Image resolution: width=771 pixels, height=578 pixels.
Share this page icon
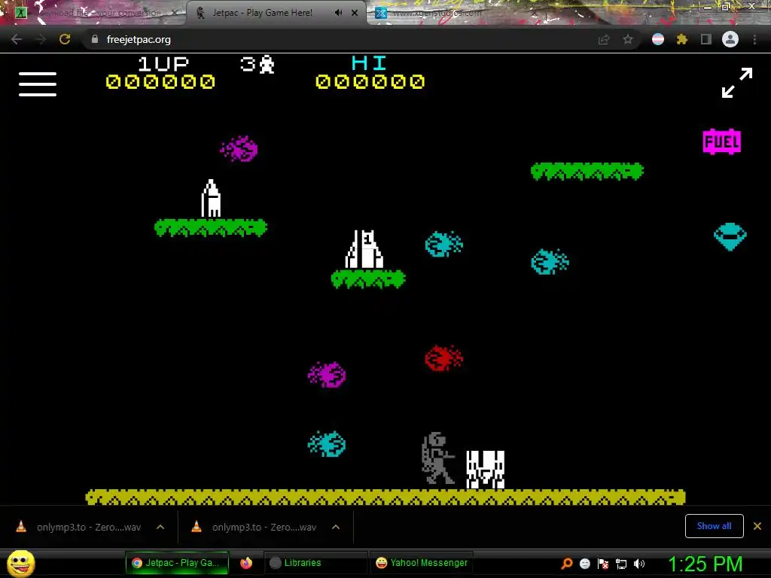pos(604,39)
